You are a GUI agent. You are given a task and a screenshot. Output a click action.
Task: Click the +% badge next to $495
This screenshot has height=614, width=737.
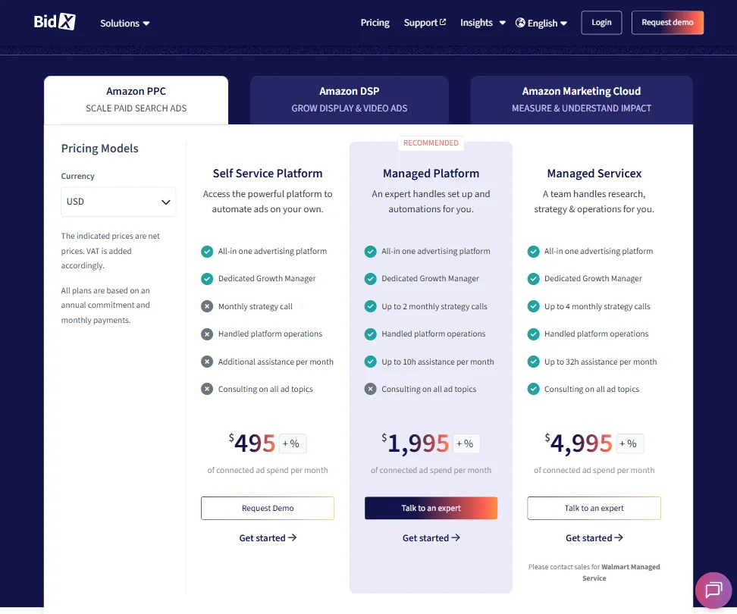click(293, 443)
